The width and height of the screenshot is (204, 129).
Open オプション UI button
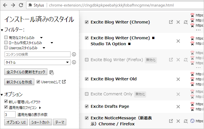click(x=16, y=122)
